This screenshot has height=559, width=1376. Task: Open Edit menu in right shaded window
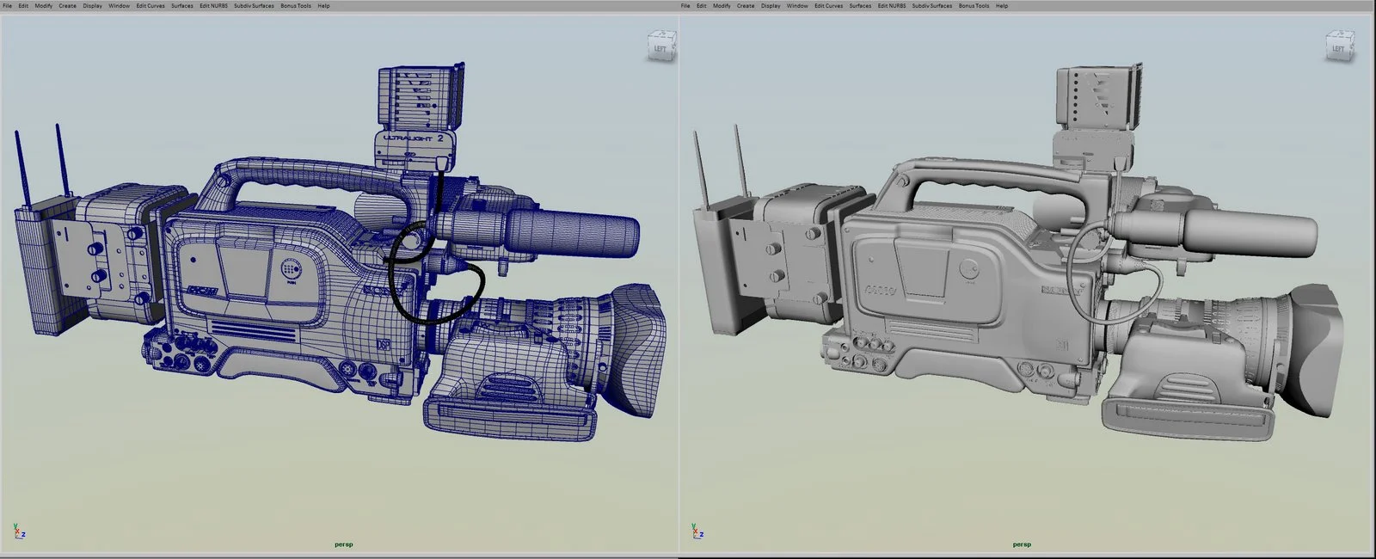702,6
